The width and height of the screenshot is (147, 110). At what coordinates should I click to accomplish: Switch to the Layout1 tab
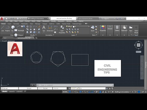pyautogui.click(x=12, y=91)
